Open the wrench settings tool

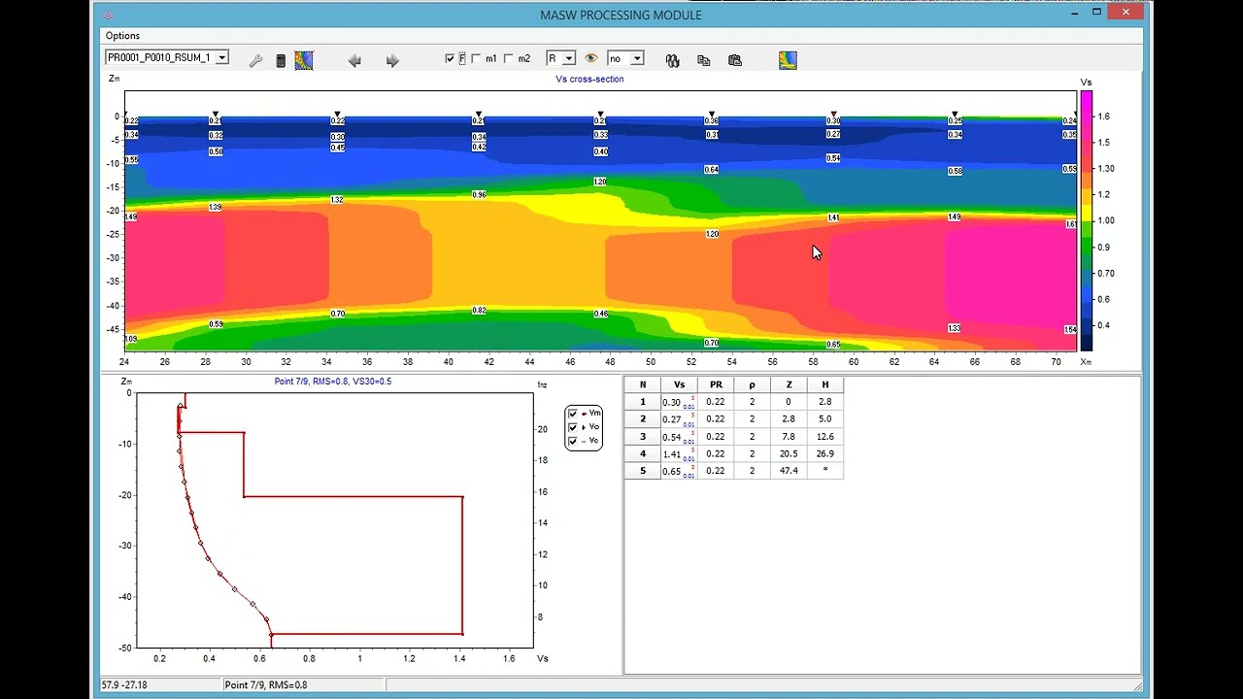[255, 60]
